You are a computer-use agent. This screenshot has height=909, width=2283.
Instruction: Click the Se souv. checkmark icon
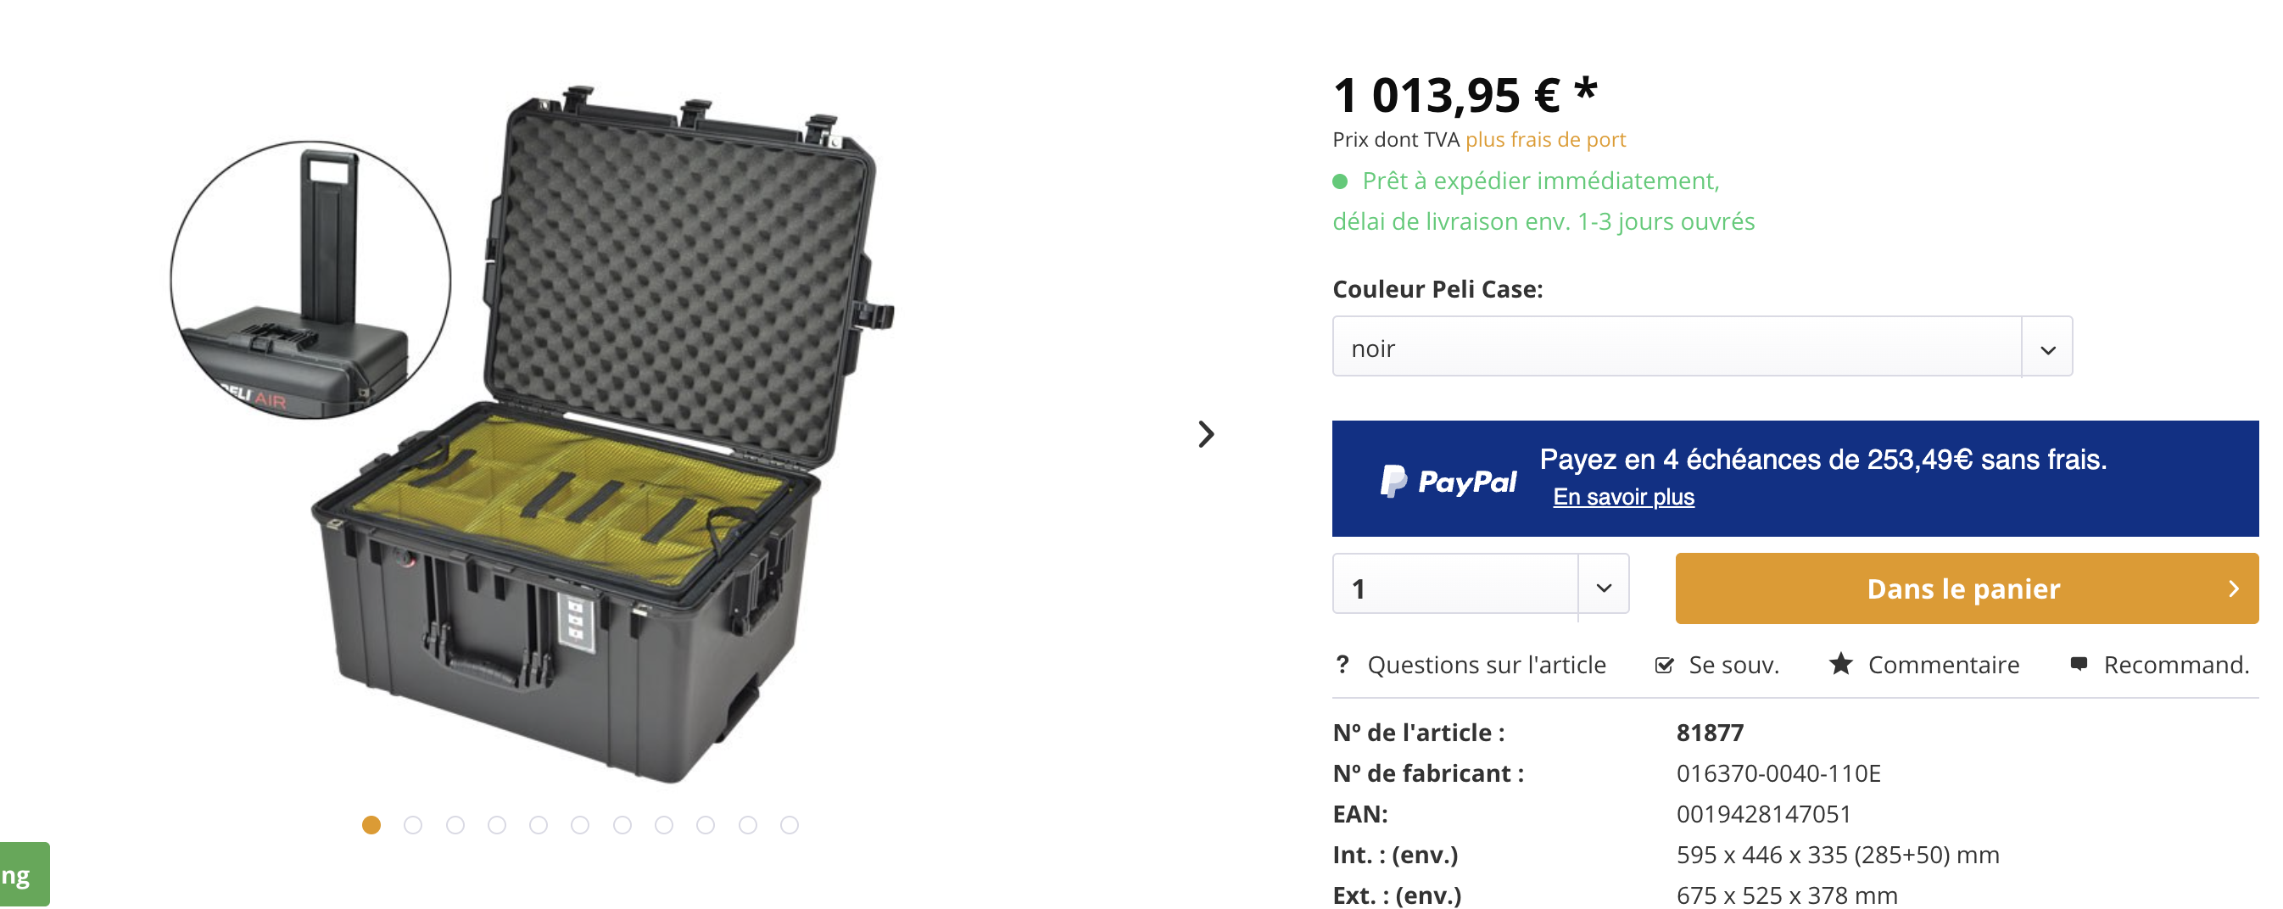point(1665,666)
